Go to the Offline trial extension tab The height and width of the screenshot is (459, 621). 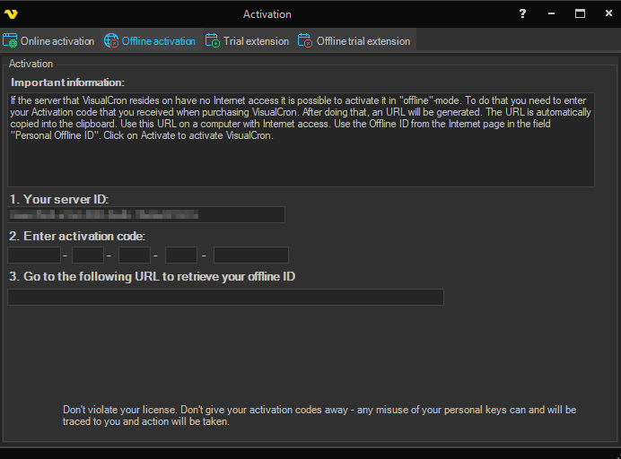coord(363,41)
